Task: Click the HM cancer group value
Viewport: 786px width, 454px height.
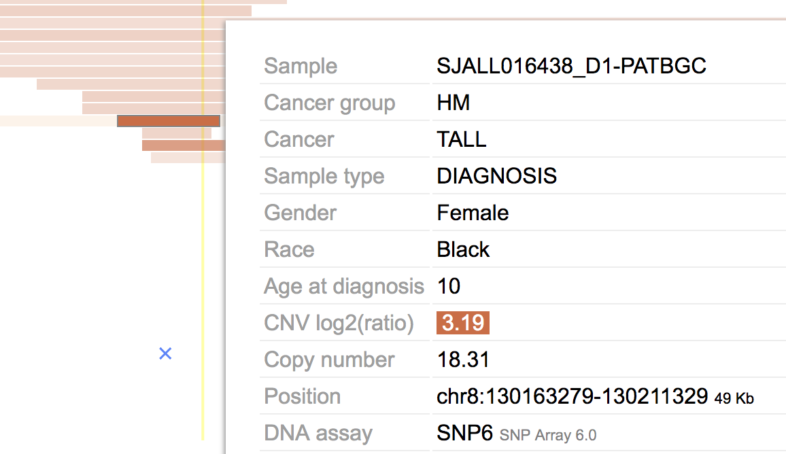Action: (x=453, y=103)
